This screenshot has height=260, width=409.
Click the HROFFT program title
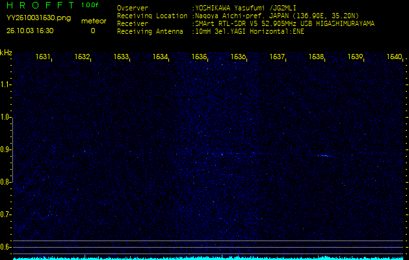[x=40, y=5]
